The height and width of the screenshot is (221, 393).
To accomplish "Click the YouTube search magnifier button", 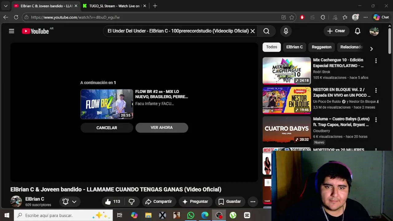I will coord(266,31).
